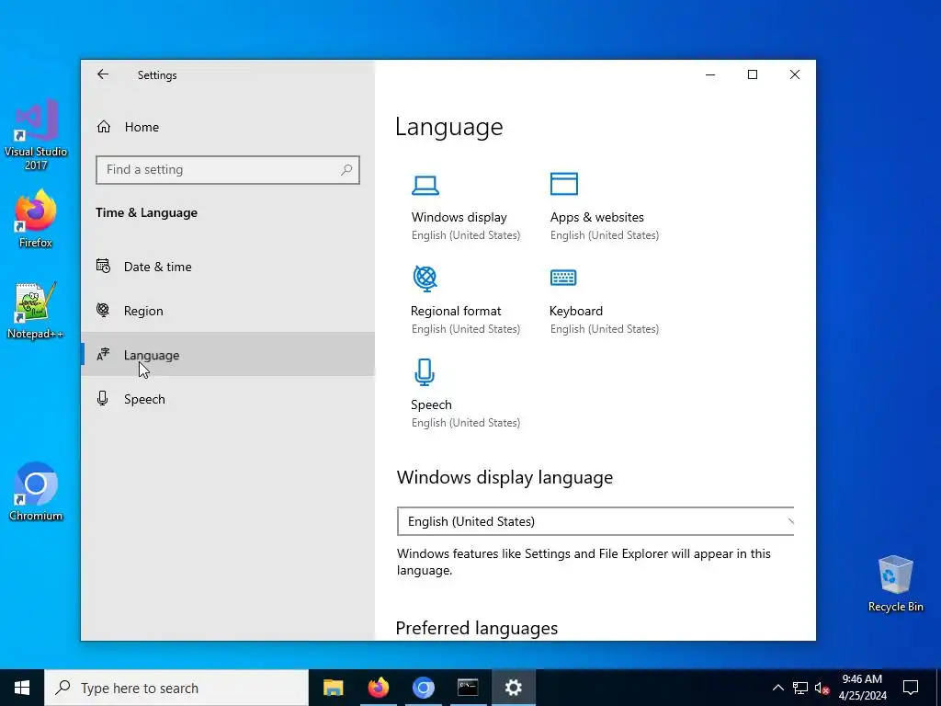Screen dimensions: 941x706
Task: Click the Keyboard icon tile
Action: pos(563,278)
